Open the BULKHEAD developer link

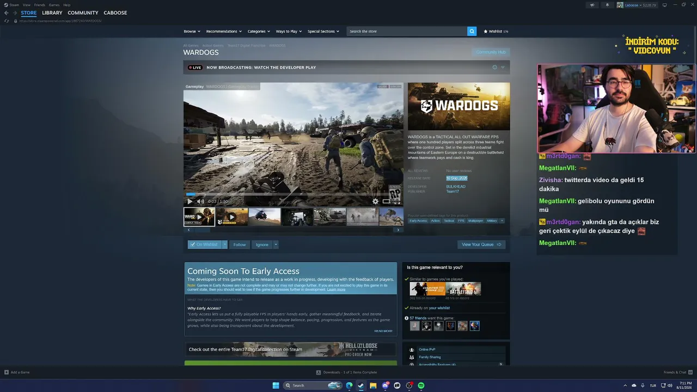click(x=456, y=187)
